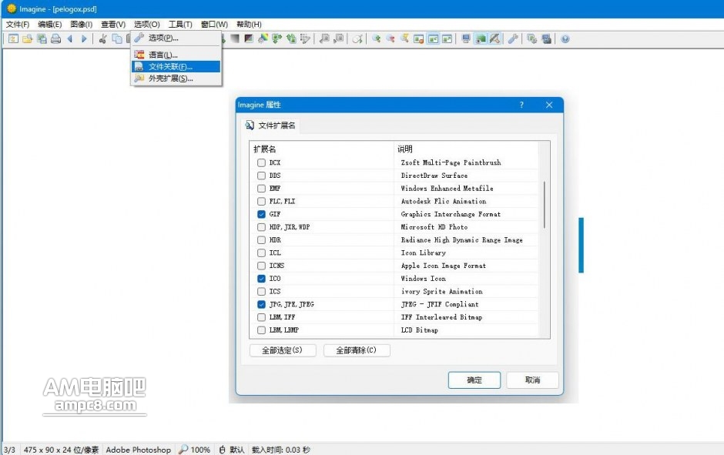724x455 pixels.
Task: Click the Windows Icon description text
Action: (424, 279)
